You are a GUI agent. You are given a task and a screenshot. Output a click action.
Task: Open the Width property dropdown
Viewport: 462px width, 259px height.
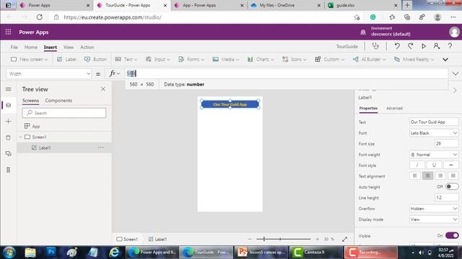tap(49, 73)
